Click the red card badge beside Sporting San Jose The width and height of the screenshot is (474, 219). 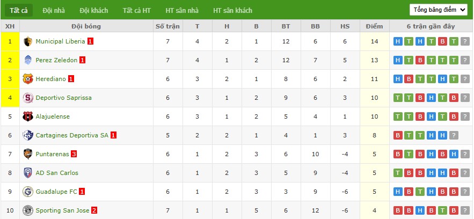(94, 210)
